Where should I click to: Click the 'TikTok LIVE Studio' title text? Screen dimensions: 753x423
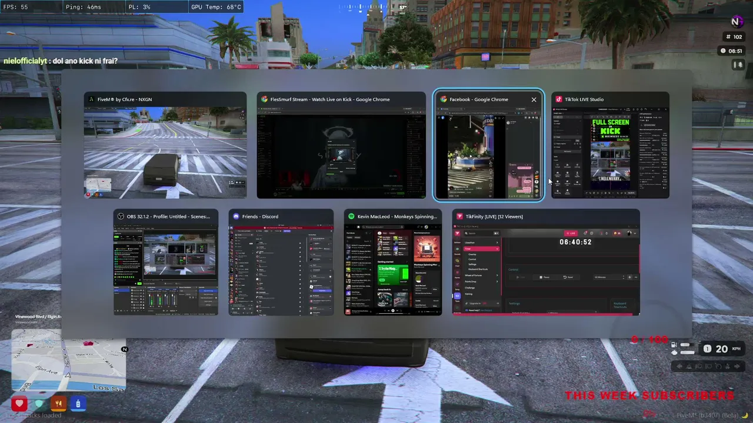[584, 99]
